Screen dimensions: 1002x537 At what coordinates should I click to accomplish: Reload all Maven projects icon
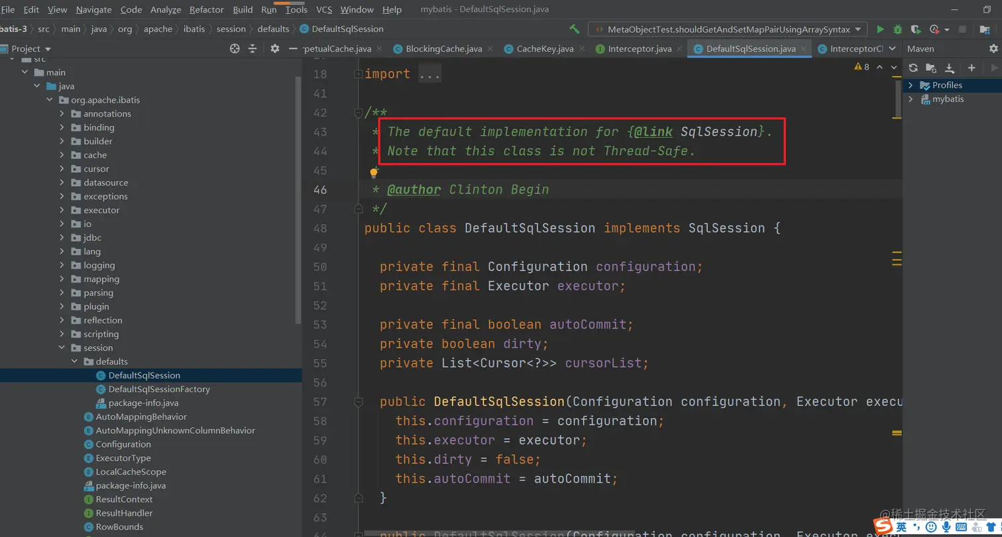pos(913,68)
